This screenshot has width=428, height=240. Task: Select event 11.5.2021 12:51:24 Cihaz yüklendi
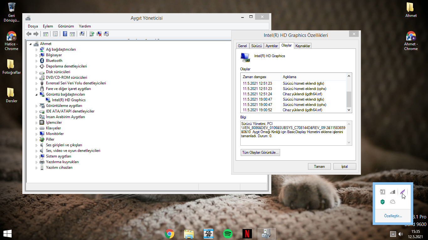point(294,94)
